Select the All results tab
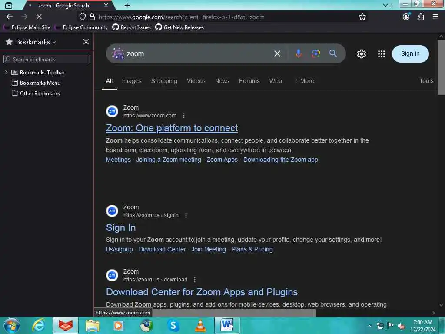 (x=109, y=81)
